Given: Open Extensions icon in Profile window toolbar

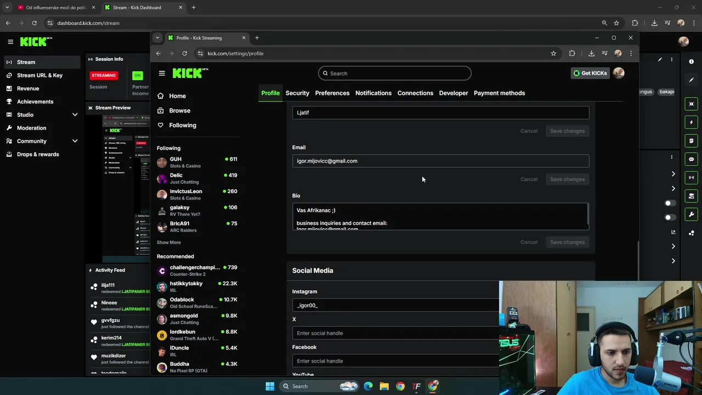Looking at the screenshot, I should [572, 53].
